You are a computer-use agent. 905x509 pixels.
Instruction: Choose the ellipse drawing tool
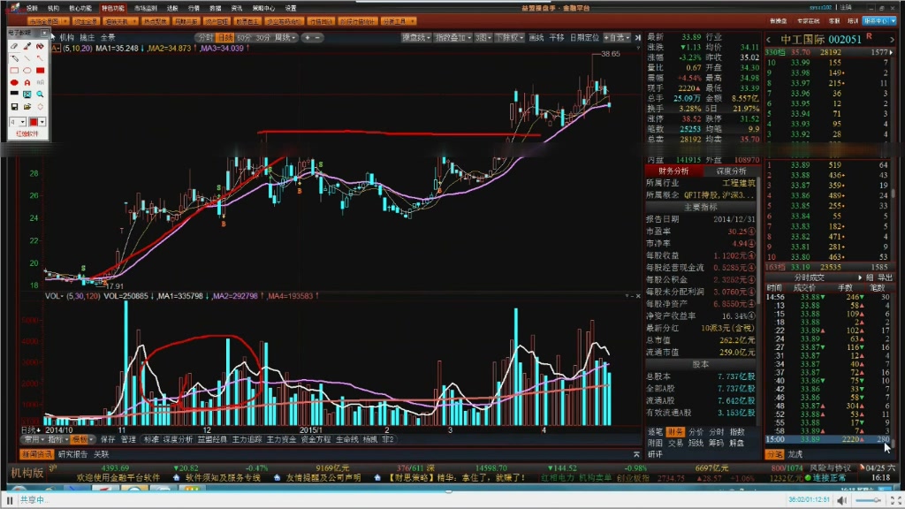click(x=26, y=70)
